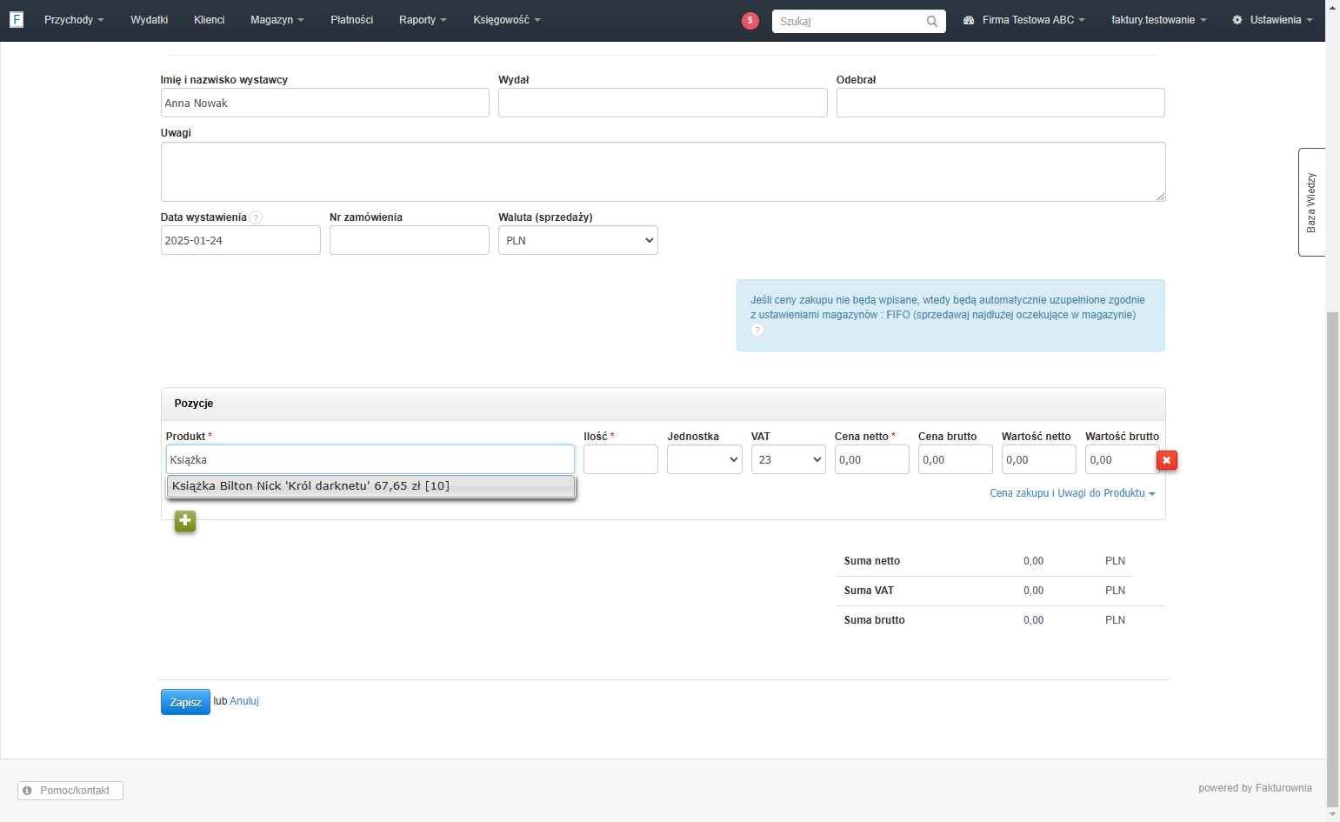1340x822 pixels.
Task: Open the faktury.testowanie account menu
Action: point(1159,20)
